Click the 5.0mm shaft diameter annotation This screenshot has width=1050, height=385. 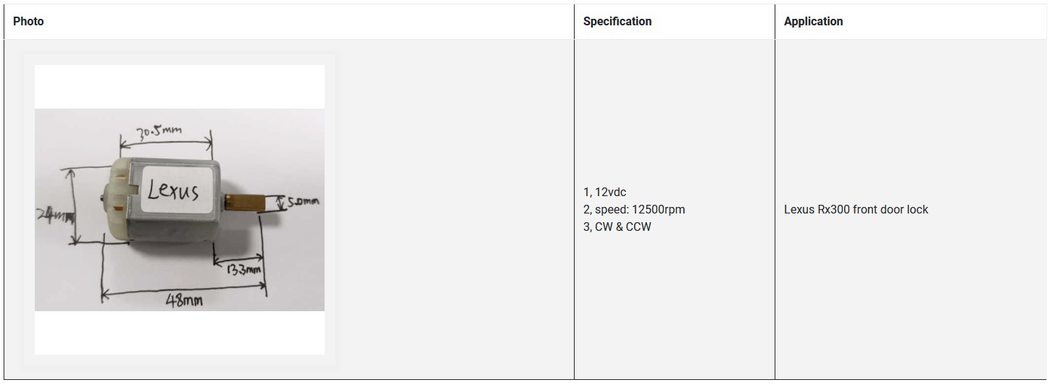pyautogui.click(x=301, y=203)
